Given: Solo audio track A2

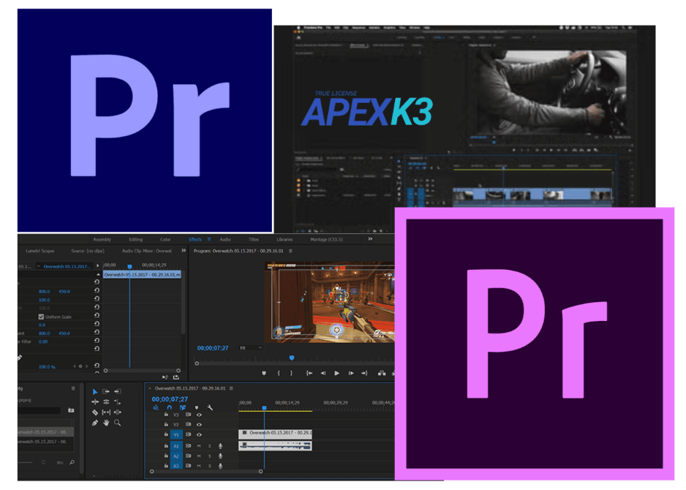Looking at the screenshot, I should click(x=210, y=456).
